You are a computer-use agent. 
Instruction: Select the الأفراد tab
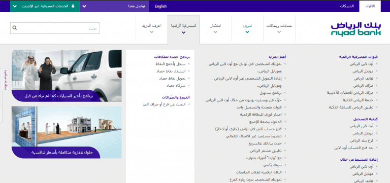370,6
